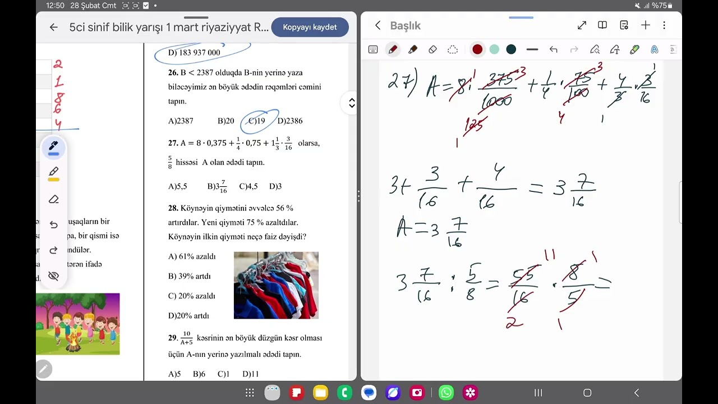This screenshot has height=404, width=718.
Task: Pick the mint green pen color
Action: [x=494, y=49]
